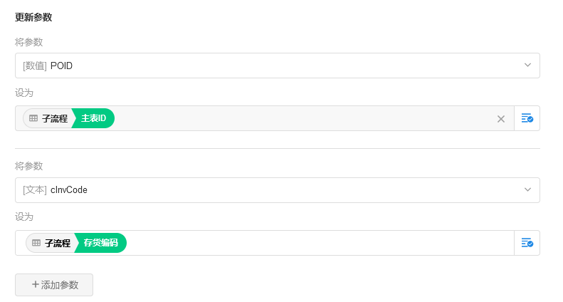
Task: Click the 子流程 label in the first value field
Action: (x=55, y=119)
